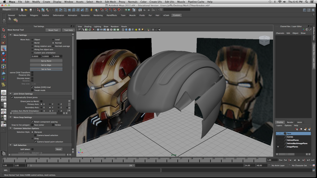This screenshot has width=317, height=178.
Task: Click Reset button in Soft Selection
Action: click(59, 149)
